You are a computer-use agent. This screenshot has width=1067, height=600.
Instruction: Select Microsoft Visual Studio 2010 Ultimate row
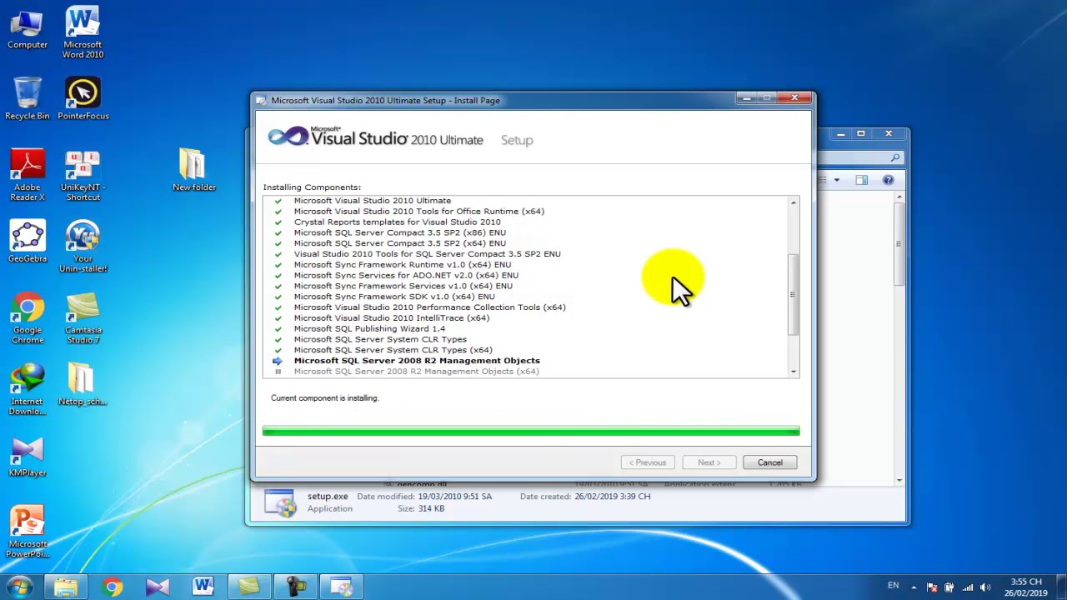coord(372,201)
